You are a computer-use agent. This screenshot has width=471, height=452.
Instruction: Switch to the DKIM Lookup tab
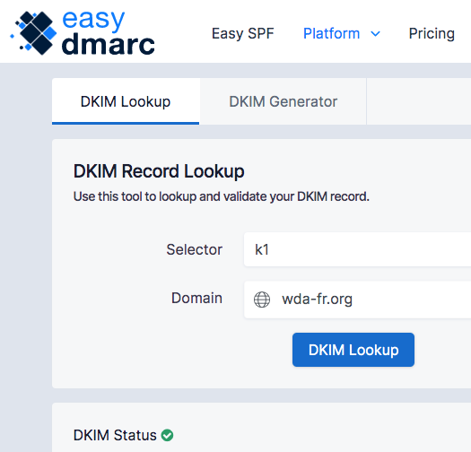click(126, 101)
